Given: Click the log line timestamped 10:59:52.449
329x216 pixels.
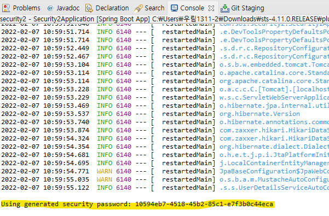Looking at the screenshot, I should [x=164, y=48].
